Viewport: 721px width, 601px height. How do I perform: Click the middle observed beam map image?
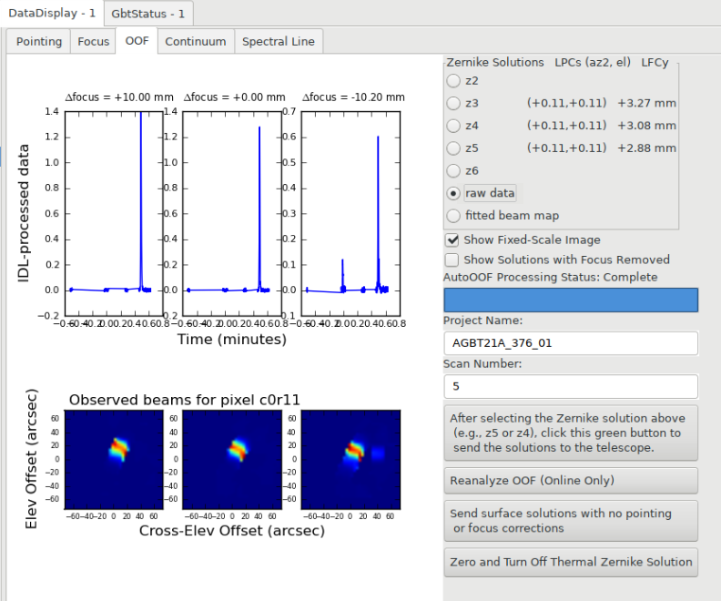(x=232, y=460)
